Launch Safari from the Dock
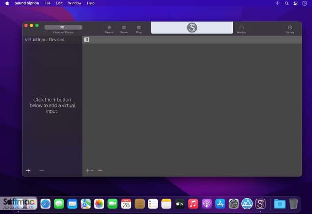312x214 pixels. coord(45,204)
